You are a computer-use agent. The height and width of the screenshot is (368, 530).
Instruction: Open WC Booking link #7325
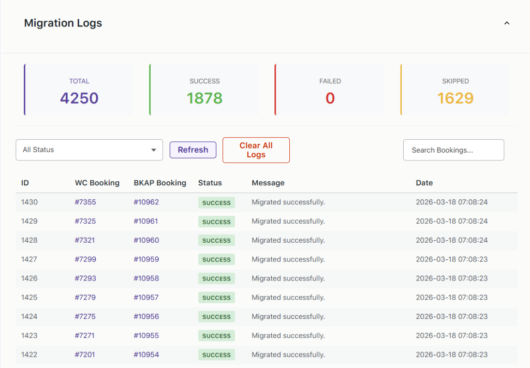click(85, 222)
